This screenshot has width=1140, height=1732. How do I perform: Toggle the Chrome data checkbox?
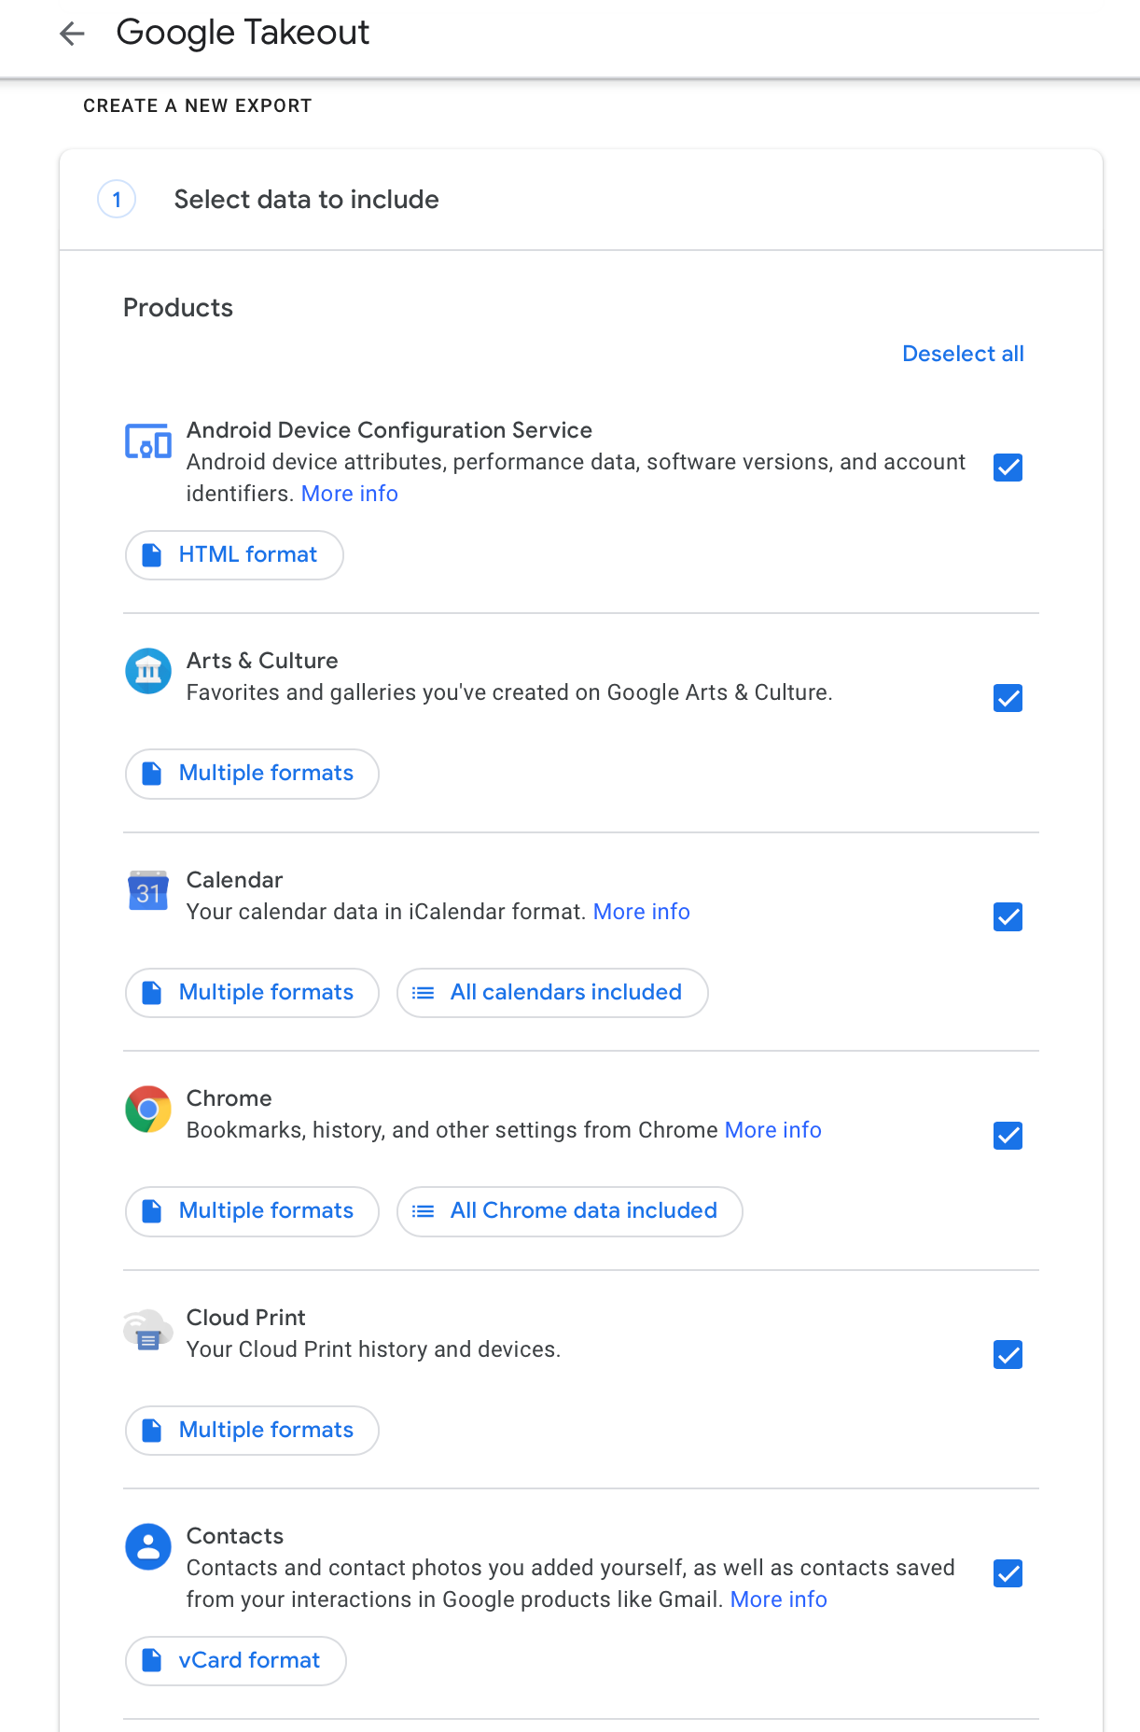point(1008,1136)
